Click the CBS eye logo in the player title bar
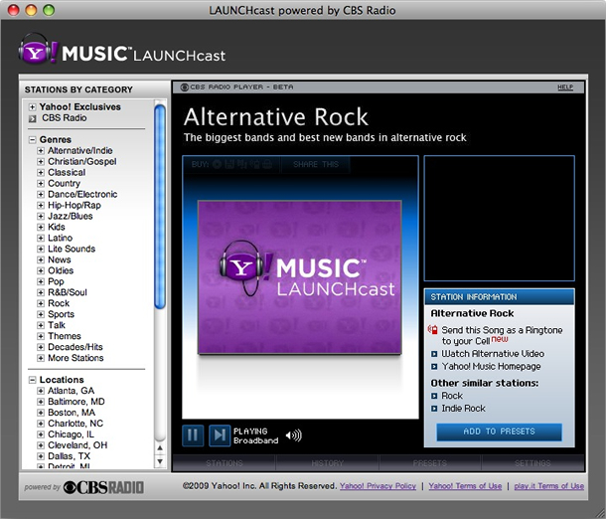 pyautogui.click(x=185, y=87)
